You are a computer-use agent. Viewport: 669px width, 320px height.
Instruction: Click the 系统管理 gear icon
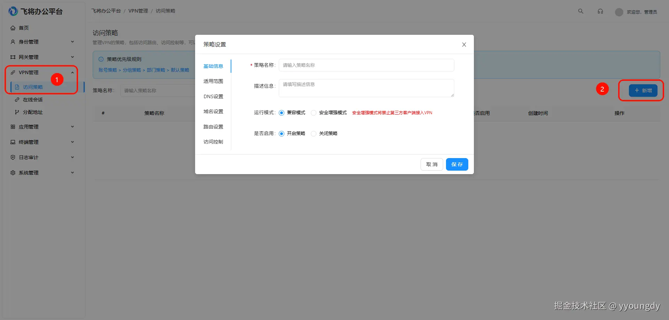tap(13, 173)
